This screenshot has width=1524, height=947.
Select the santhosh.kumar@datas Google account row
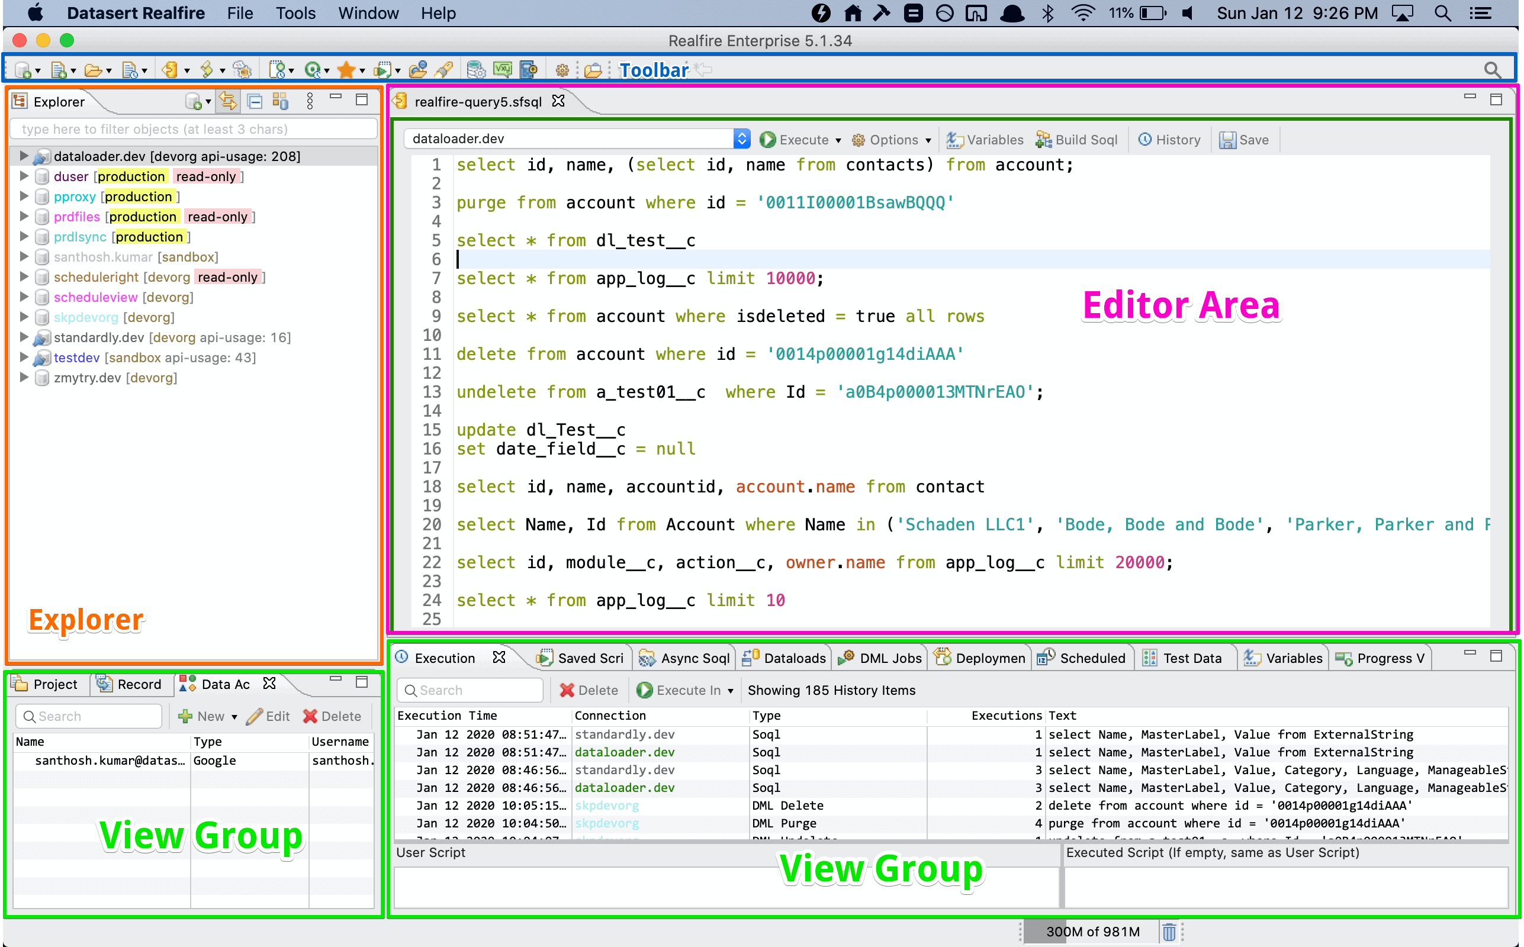[194, 761]
